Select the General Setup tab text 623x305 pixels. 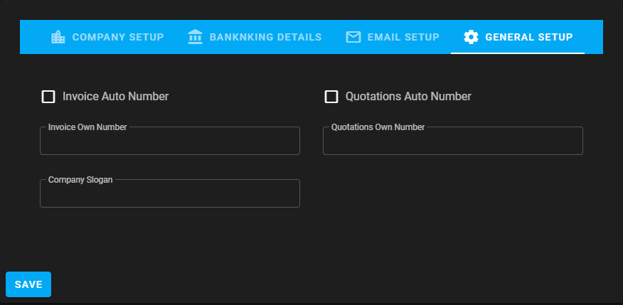(528, 37)
